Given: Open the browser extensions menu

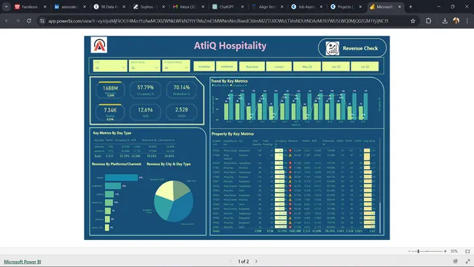Looking at the screenshot, I should 428,21.
